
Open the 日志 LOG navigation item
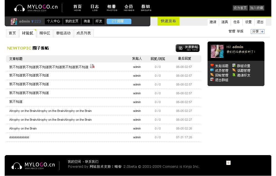(x=95, y=8)
